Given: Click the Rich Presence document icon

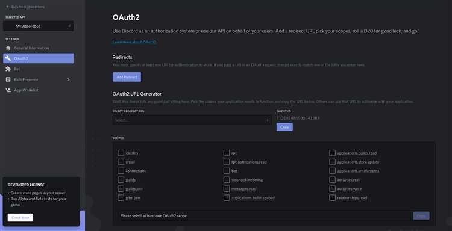Looking at the screenshot, I should click(8, 79).
